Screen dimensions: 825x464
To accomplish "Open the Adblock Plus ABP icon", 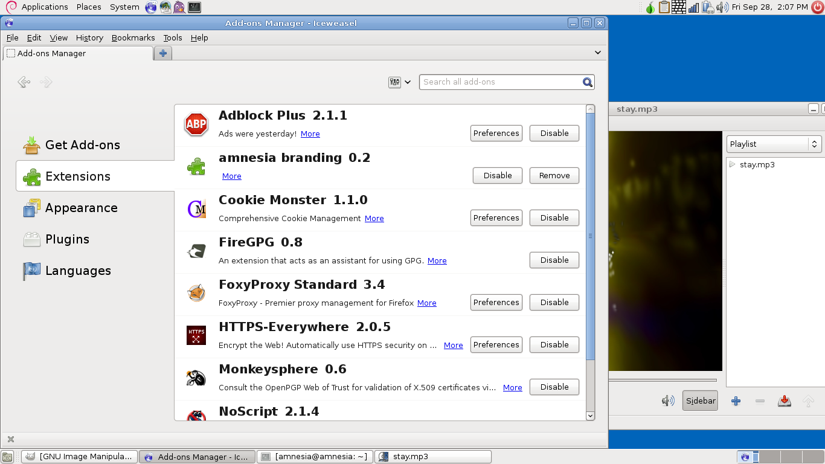I will point(196,124).
